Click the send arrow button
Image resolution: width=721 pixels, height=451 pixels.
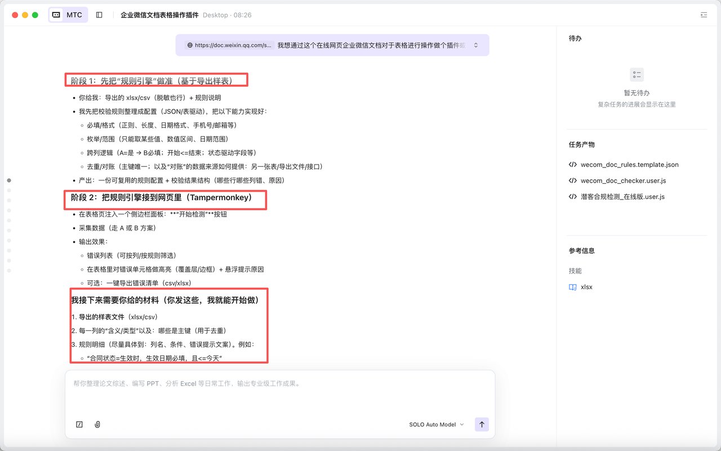[x=482, y=425]
